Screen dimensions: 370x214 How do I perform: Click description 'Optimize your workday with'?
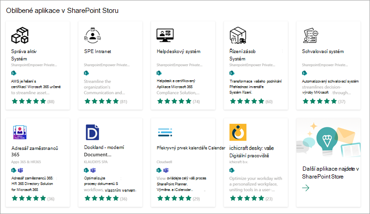pos(256,184)
